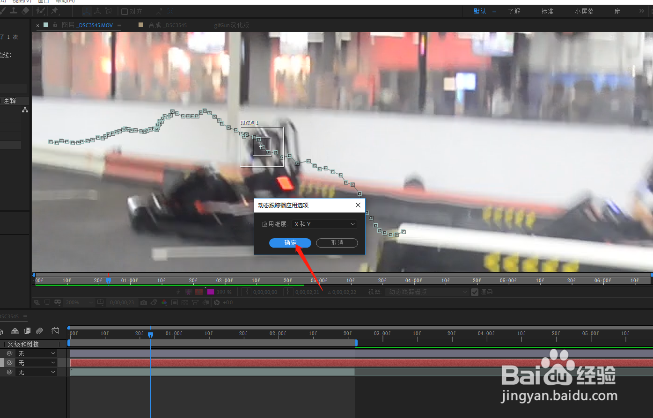Open the 视图 动态跟踪器点 dropdown
Viewport: 653px width, 418px height.
pyautogui.click(x=427, y=292)
